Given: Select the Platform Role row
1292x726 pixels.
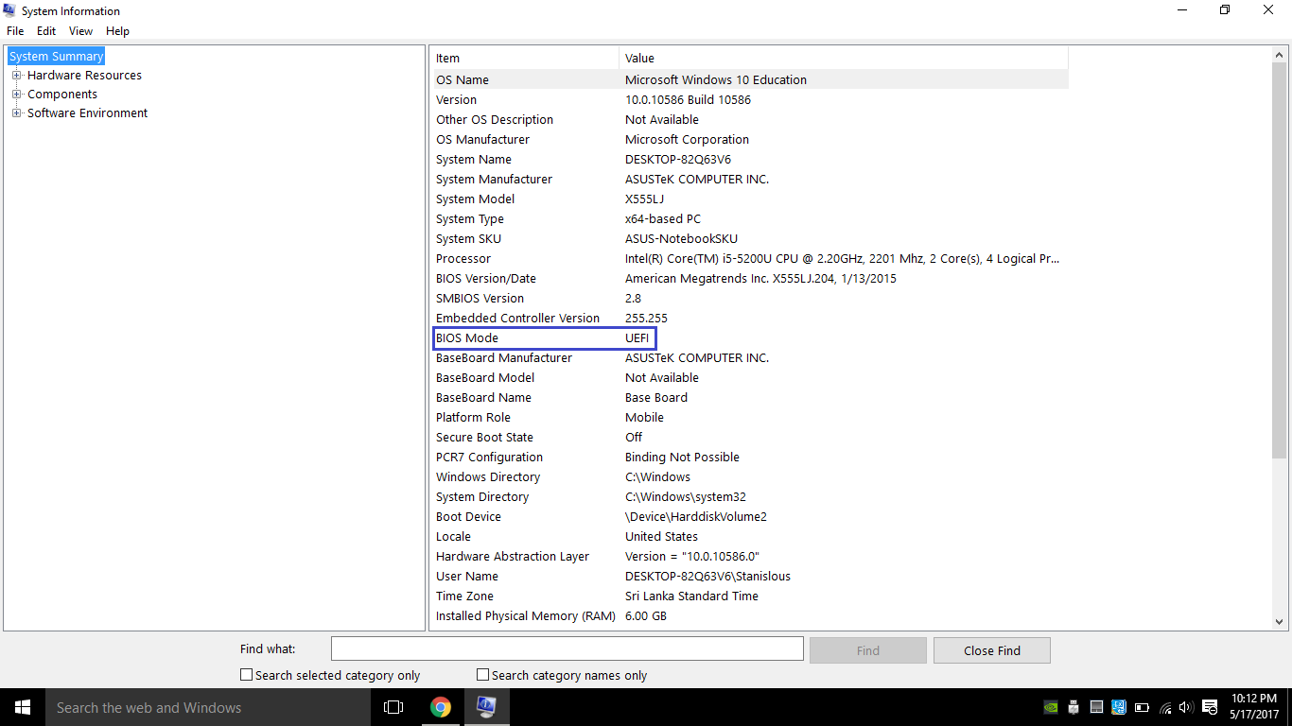Looking at the screenshot, I should 750,418.
